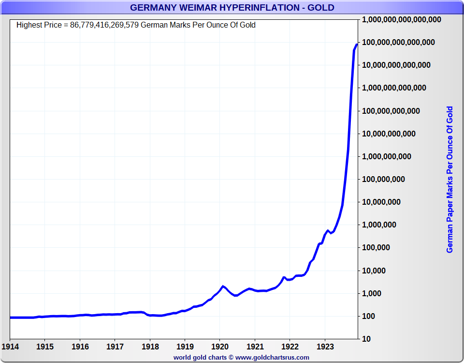
Task: Click the 1915 x-axis year label
Action: tap(44, 347)
